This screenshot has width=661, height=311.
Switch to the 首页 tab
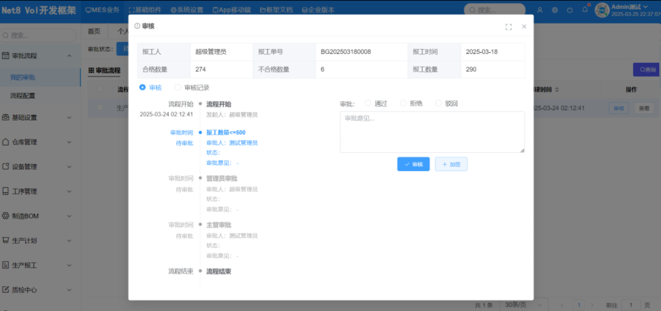point(94,31)
